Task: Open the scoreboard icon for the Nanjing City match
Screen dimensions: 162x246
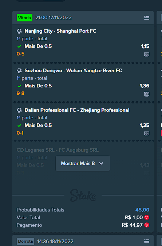Action: 147,54
